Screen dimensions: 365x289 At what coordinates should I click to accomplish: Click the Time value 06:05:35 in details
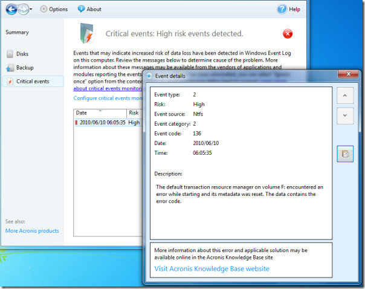(202, 153)
